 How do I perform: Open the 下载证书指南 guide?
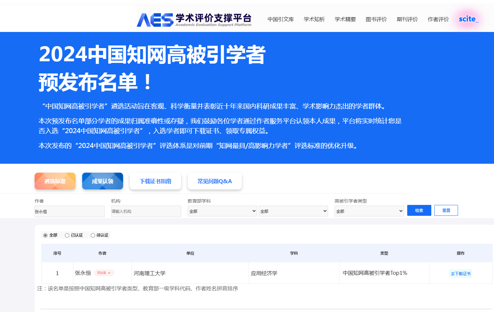pyautogui.click(x=155, y=181)
